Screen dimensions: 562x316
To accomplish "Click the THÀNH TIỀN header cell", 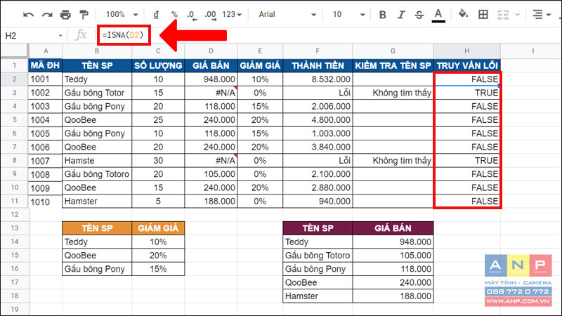I will coord(318,65).
